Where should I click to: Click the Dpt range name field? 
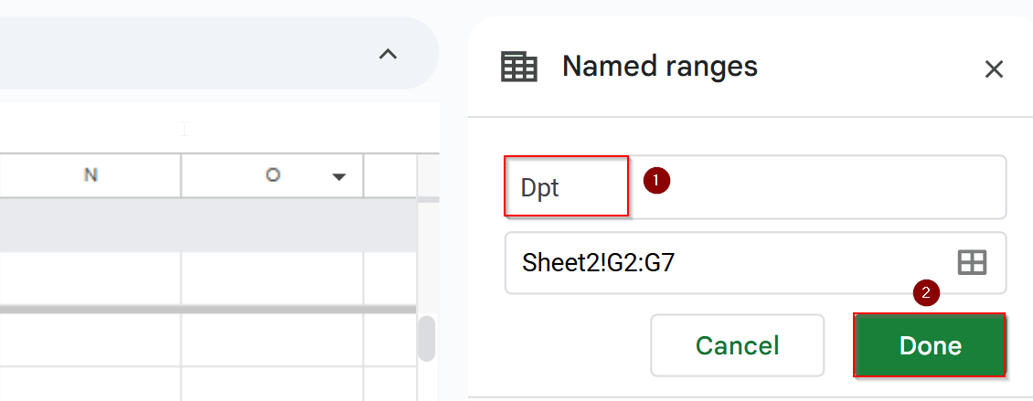coord(755,187)
